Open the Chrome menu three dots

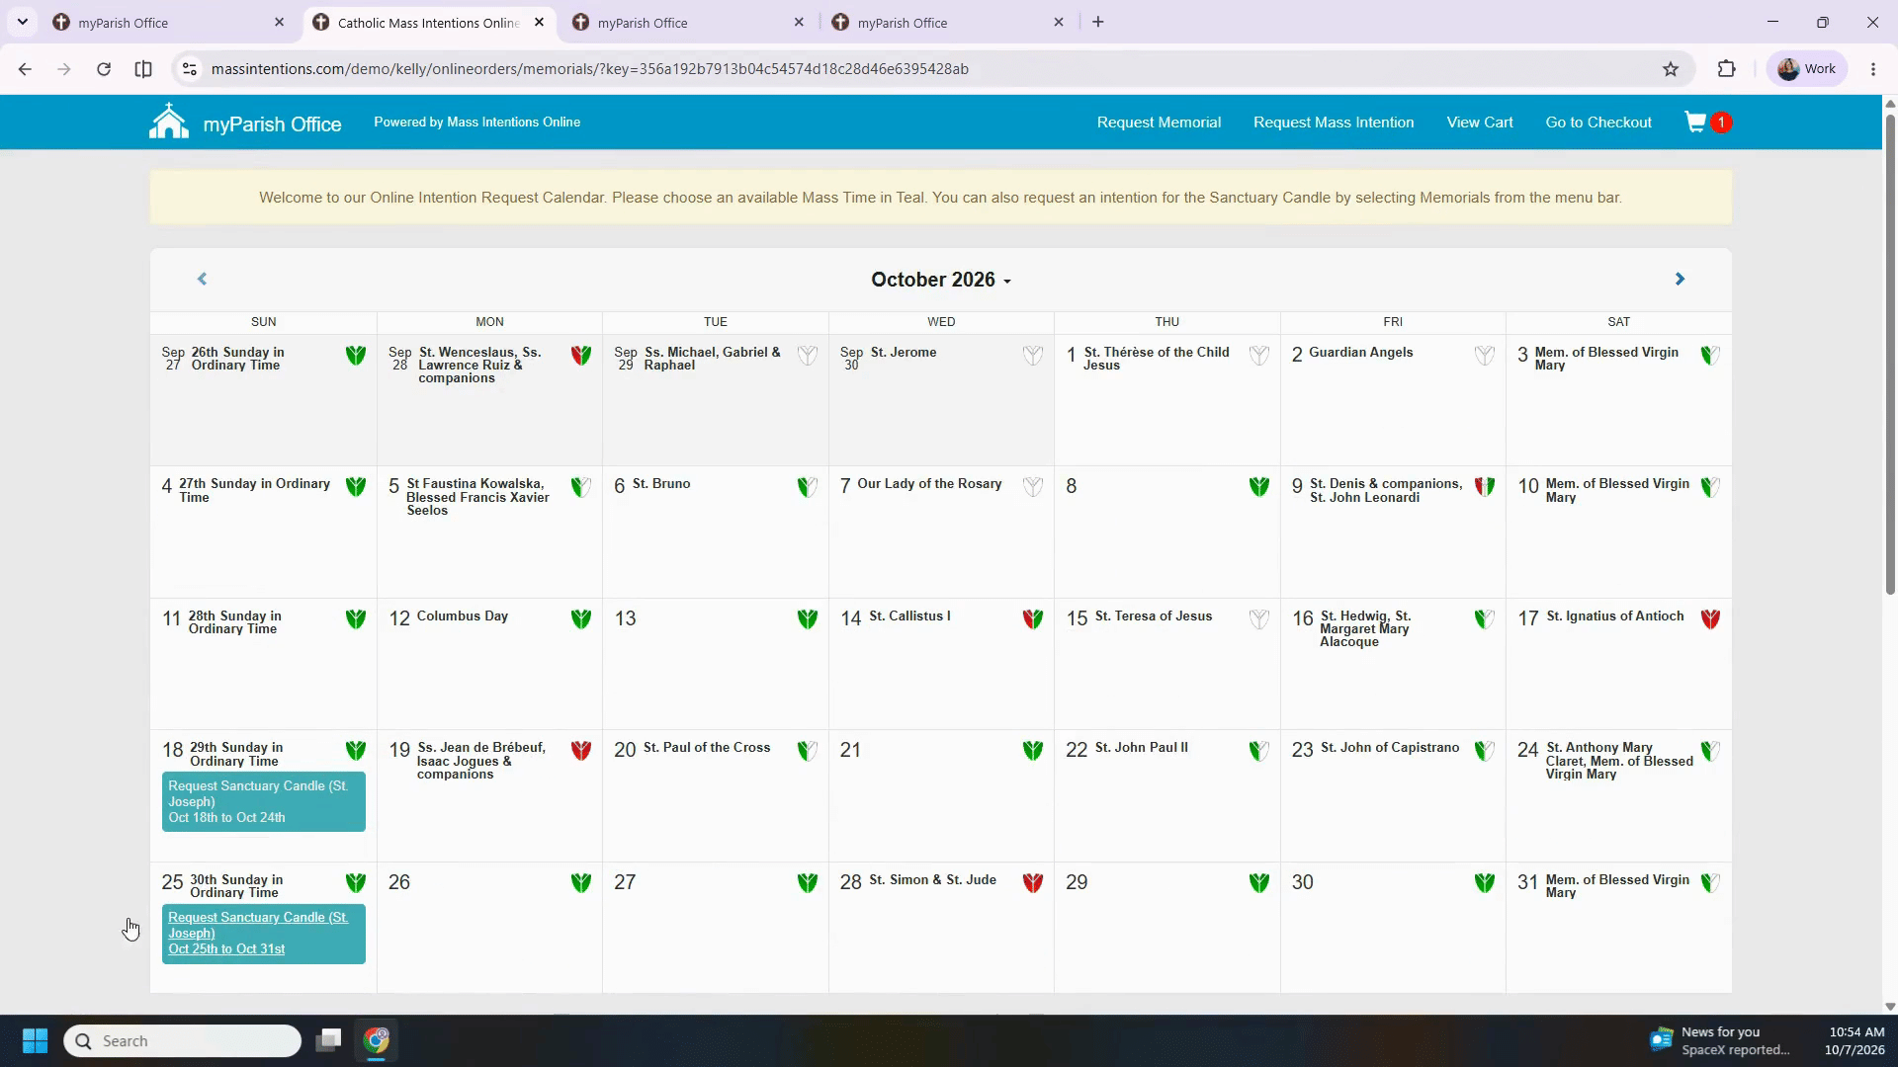1873,69
